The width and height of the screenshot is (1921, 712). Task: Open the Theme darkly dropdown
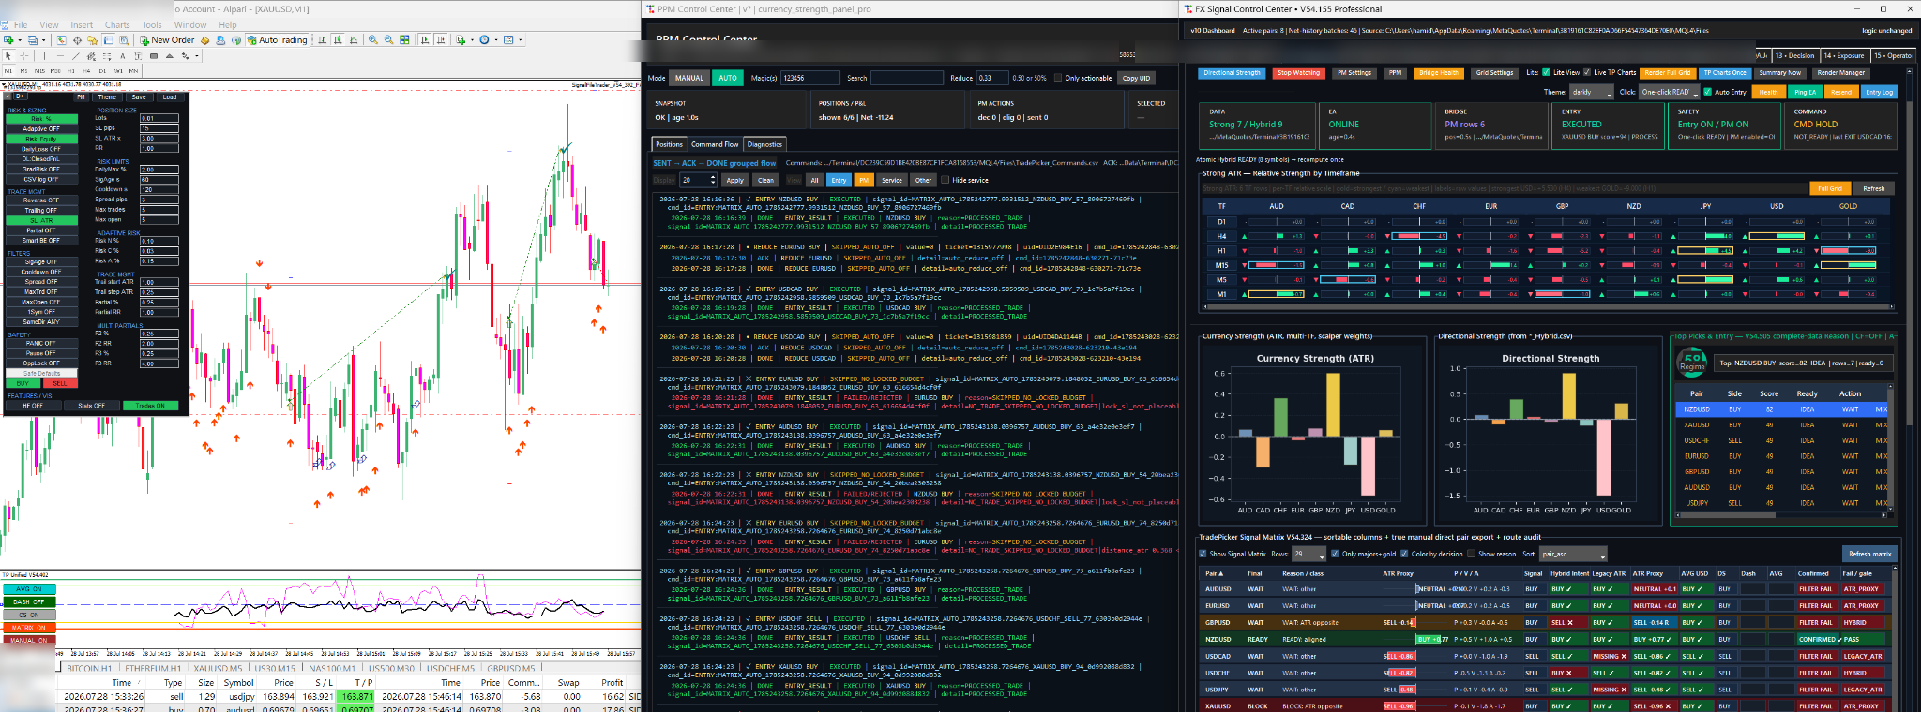(1592, 92)
